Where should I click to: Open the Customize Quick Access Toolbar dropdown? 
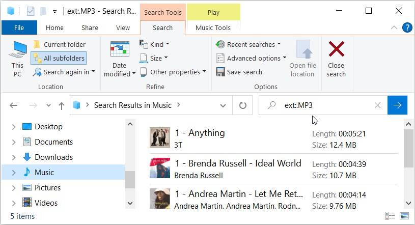(x=54, y=12)
